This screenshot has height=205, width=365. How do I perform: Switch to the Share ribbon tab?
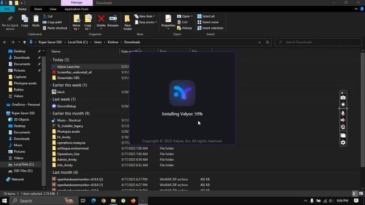[x=38, y=9]
